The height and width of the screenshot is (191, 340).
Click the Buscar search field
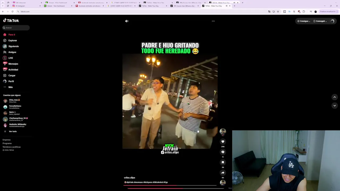coord(16,28)
